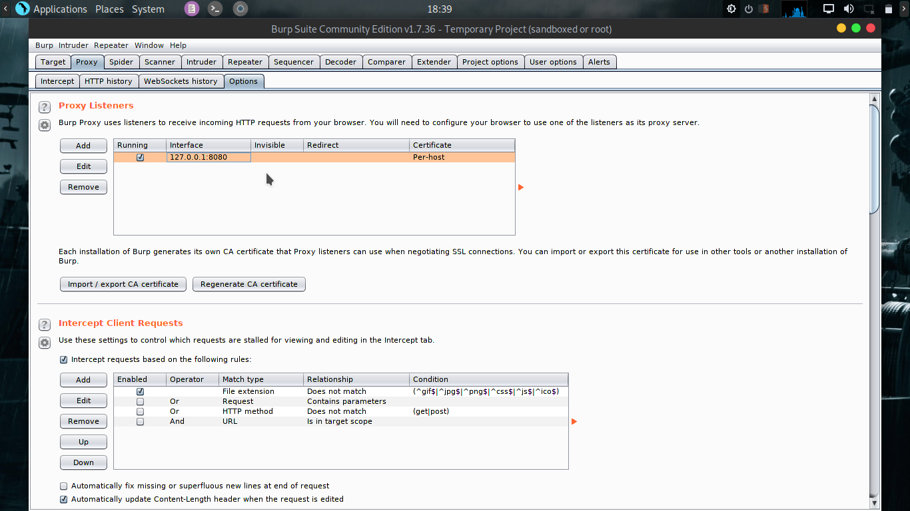Enable the HTTP method interception rule

pos(140,411)
